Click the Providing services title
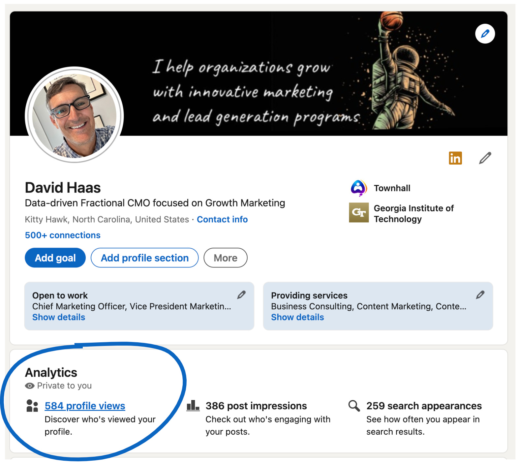The image size is (519, 463). tap(309, 295)
